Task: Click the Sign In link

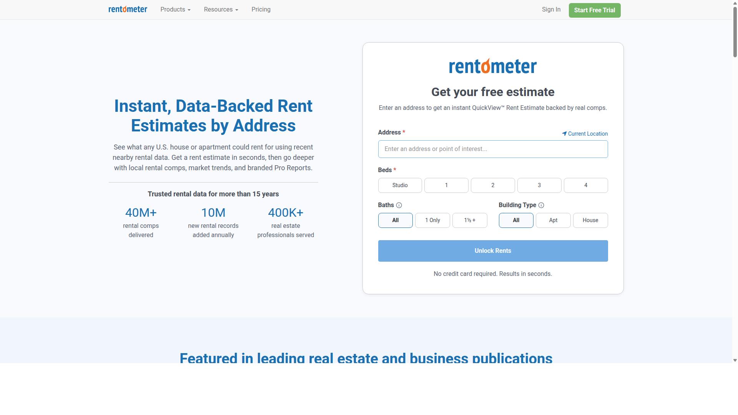Action: [x=551, y=10]
